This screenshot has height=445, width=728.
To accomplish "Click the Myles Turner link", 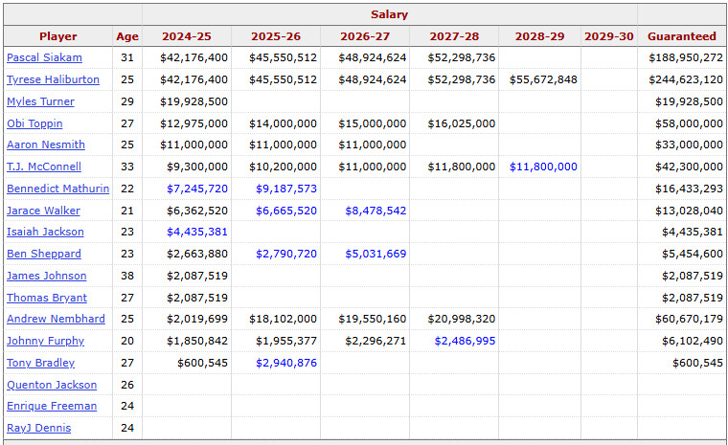I will pos(40,101).
